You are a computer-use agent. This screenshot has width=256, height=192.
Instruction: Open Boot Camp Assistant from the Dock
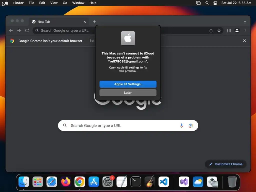click(x=212, y=182)
